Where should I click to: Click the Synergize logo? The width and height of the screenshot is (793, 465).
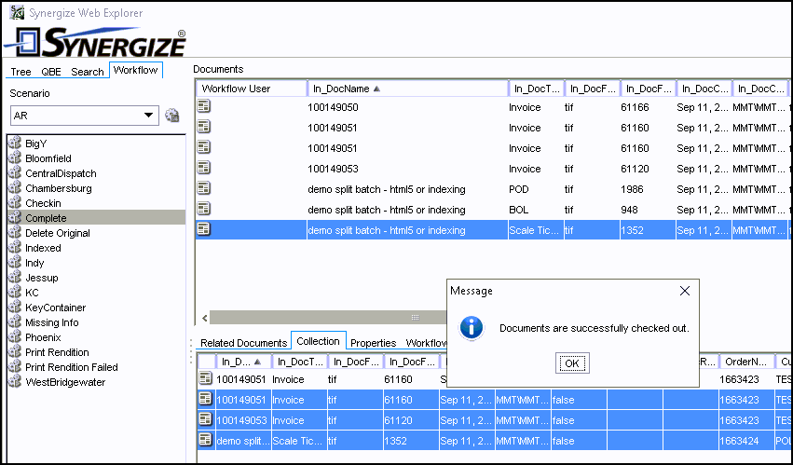[x=95, y=43]
